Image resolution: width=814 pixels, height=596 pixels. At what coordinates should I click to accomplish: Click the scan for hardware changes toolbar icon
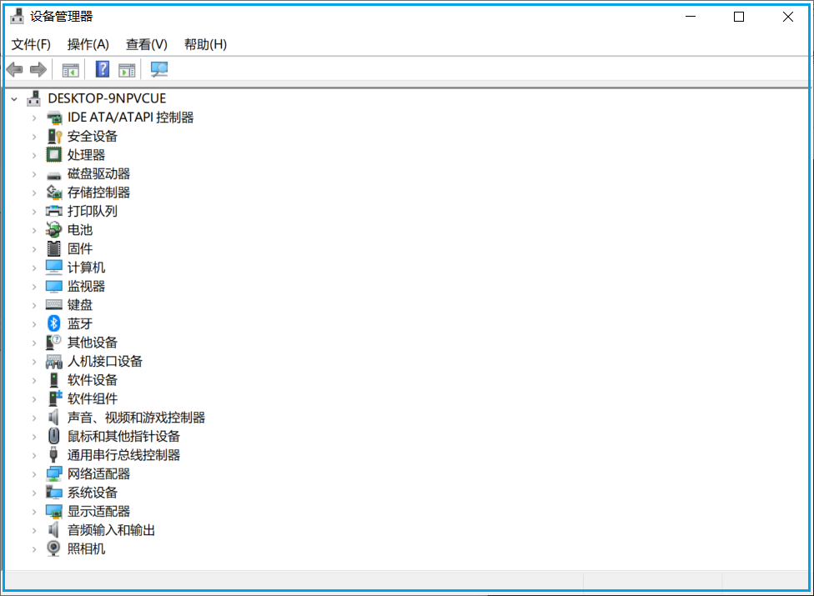tap(158, 69)
